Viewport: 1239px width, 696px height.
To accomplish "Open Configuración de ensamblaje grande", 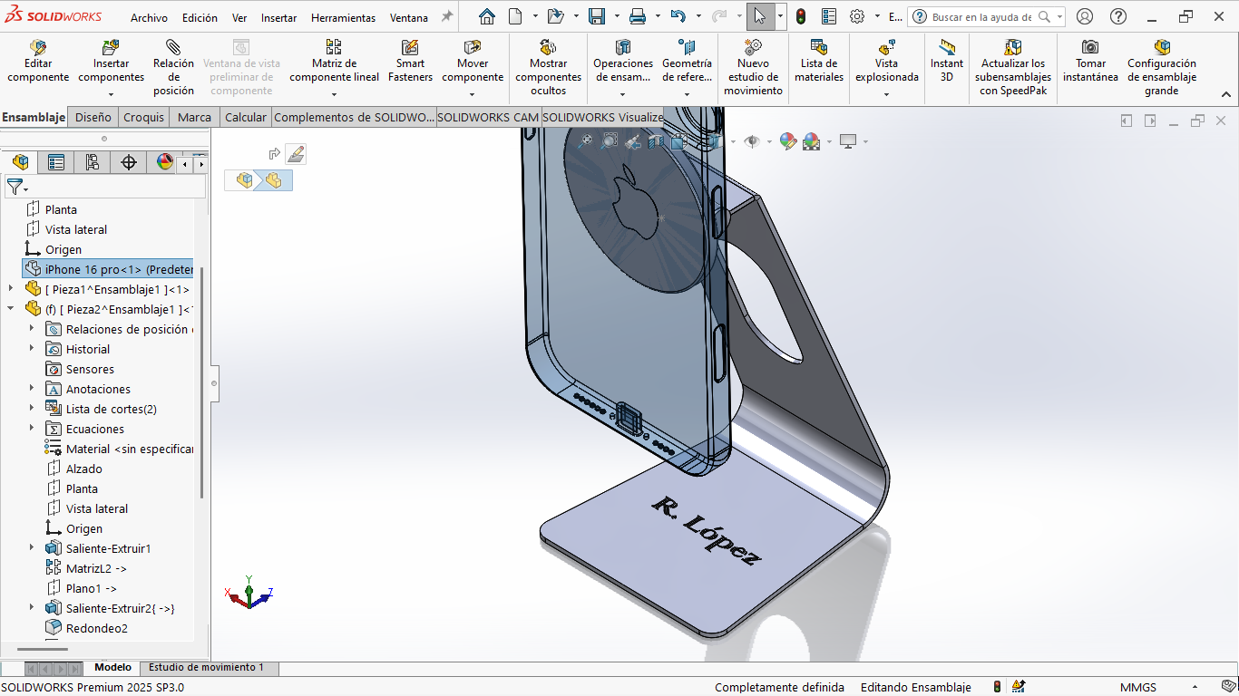I will 1162,67.
